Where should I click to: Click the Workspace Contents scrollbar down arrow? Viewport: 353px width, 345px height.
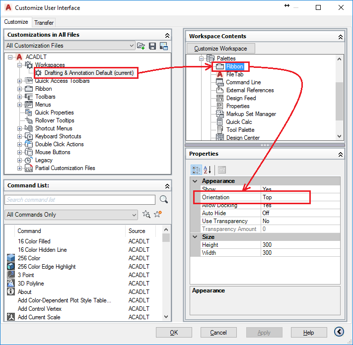coord(340,136)
